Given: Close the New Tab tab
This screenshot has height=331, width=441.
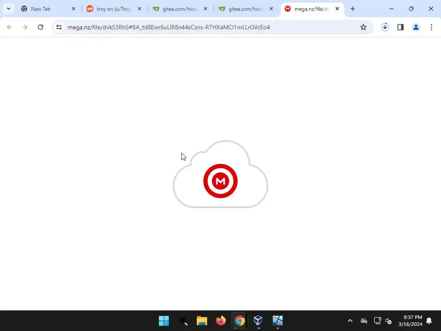Looking at the screenshot, I should tap(74, 9).
